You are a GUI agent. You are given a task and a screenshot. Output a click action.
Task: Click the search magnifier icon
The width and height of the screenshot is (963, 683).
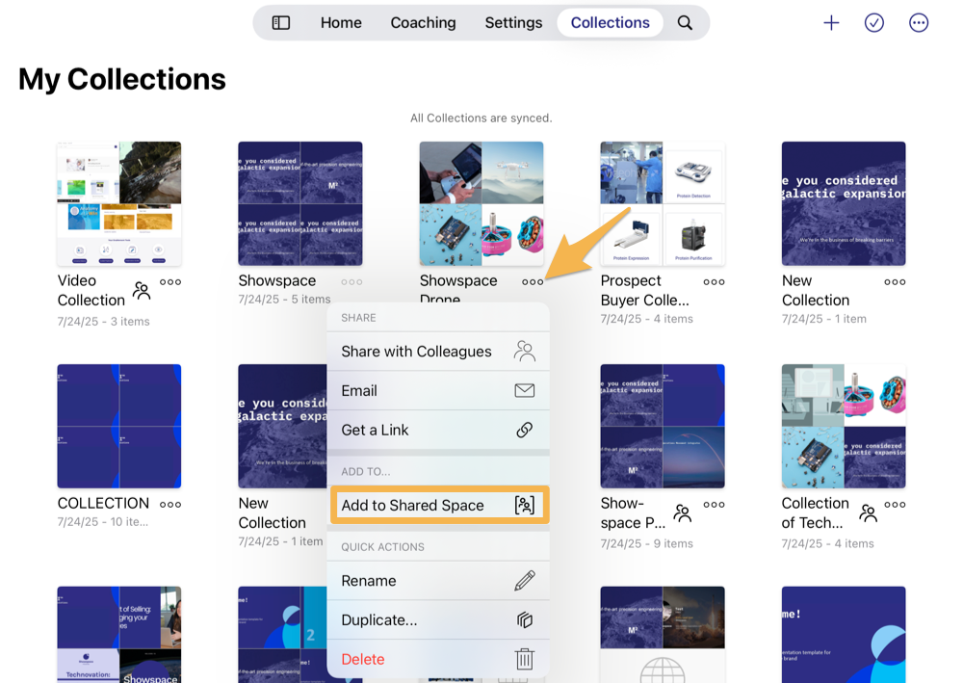point(685,22)
